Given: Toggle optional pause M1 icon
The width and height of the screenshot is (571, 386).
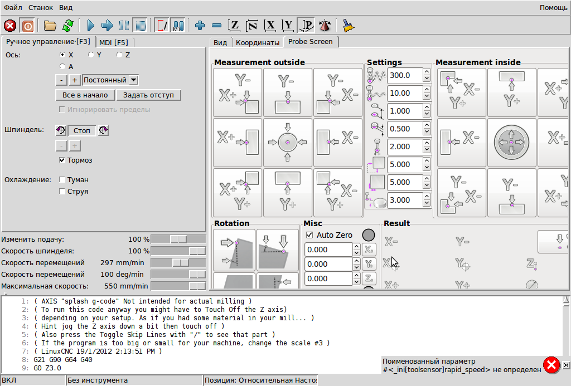Looking at the screenshot, I should (x=178, y=26).
